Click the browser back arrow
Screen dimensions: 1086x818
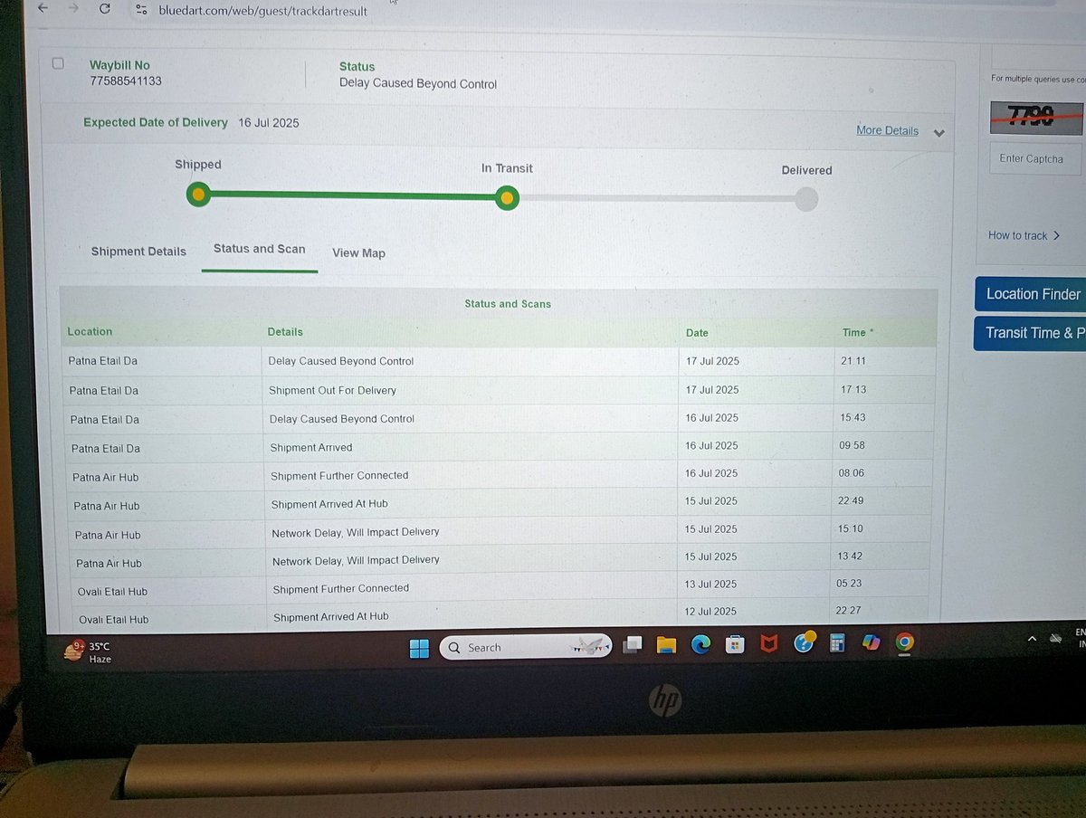click(43, 8)
